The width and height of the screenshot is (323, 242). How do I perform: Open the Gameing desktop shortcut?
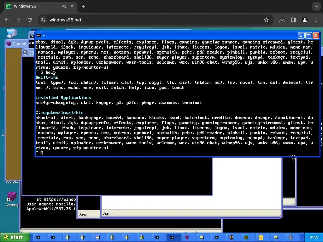click(12, 199)
